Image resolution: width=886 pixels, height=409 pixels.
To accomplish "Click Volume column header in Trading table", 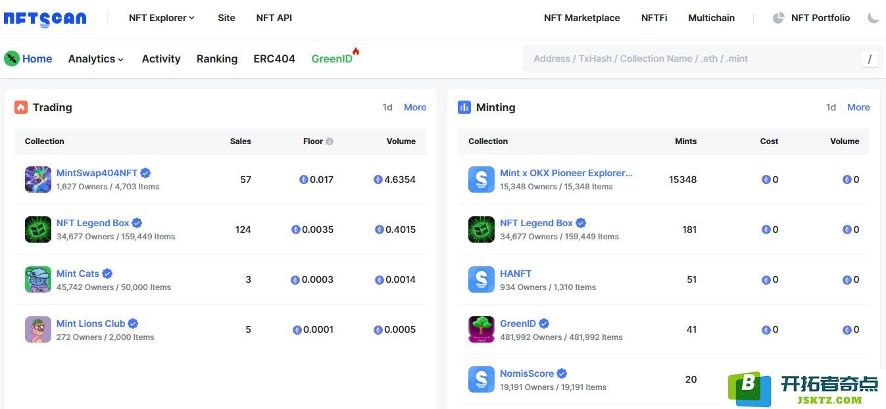I will coord(401,141).
